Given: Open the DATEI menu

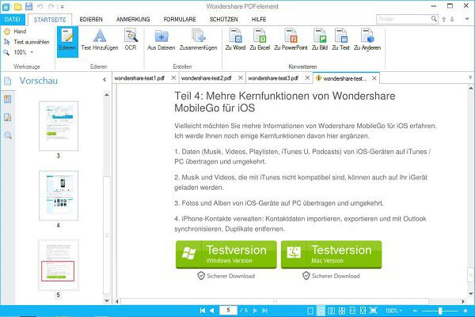Looking at the screenshot, I should (13, 19).
